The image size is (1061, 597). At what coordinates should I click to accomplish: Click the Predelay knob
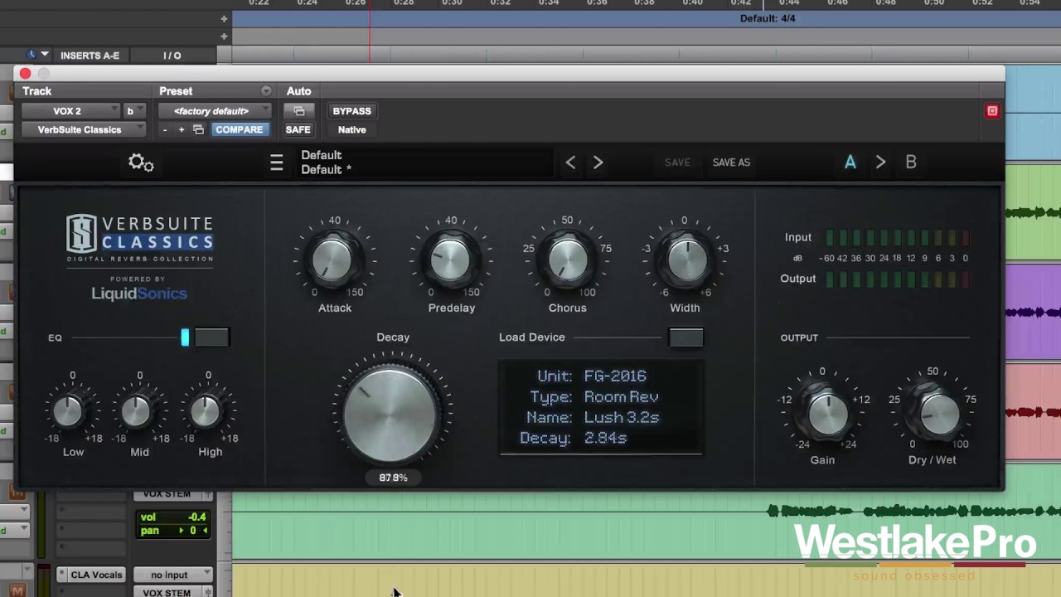tap(450, 260)
